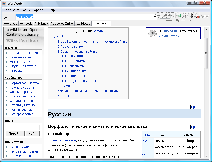212x162 pixels.
Task: Open the Новые статьи link
Action: [20, 62]
